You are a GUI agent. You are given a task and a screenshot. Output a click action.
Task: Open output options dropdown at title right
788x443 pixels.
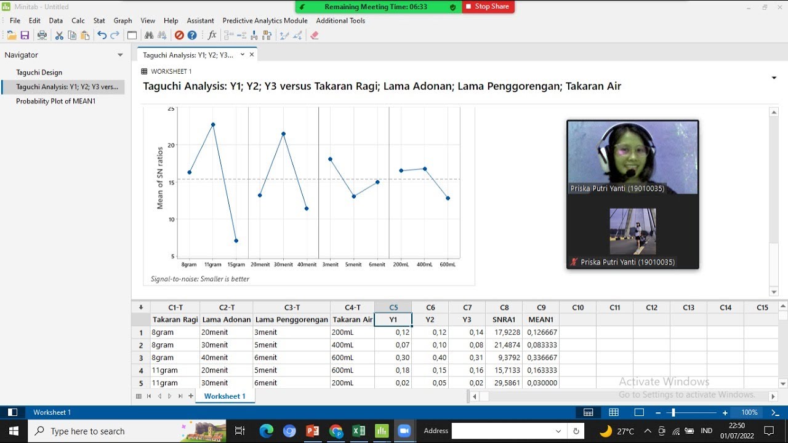click(774, 78)
